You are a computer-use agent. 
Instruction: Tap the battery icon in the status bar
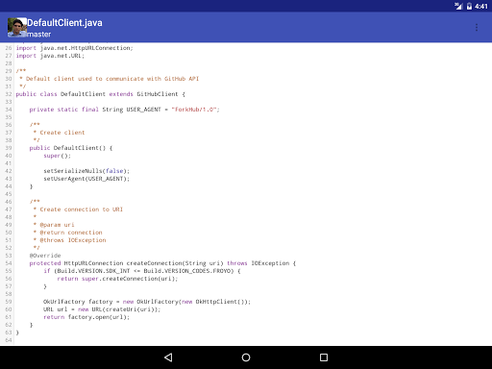[x=469, y=6]
